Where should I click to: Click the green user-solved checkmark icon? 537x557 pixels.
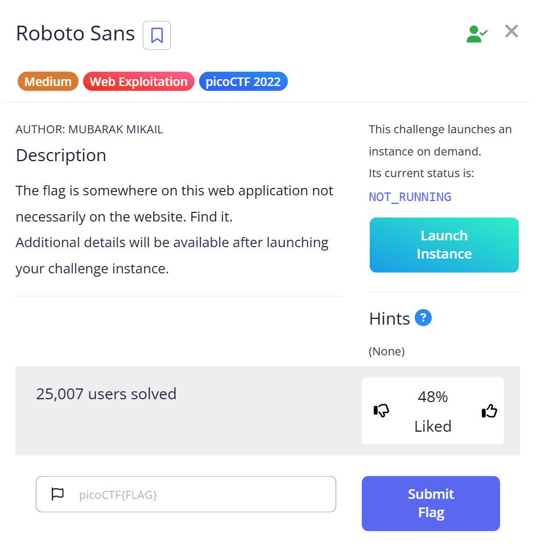coord(476,34)
